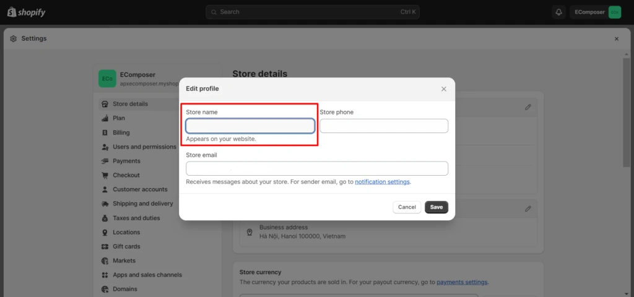This screenshot has height=297, width=634.
Task: Click the Shipping and delivery truck icon
Action: tap(105, 204)
